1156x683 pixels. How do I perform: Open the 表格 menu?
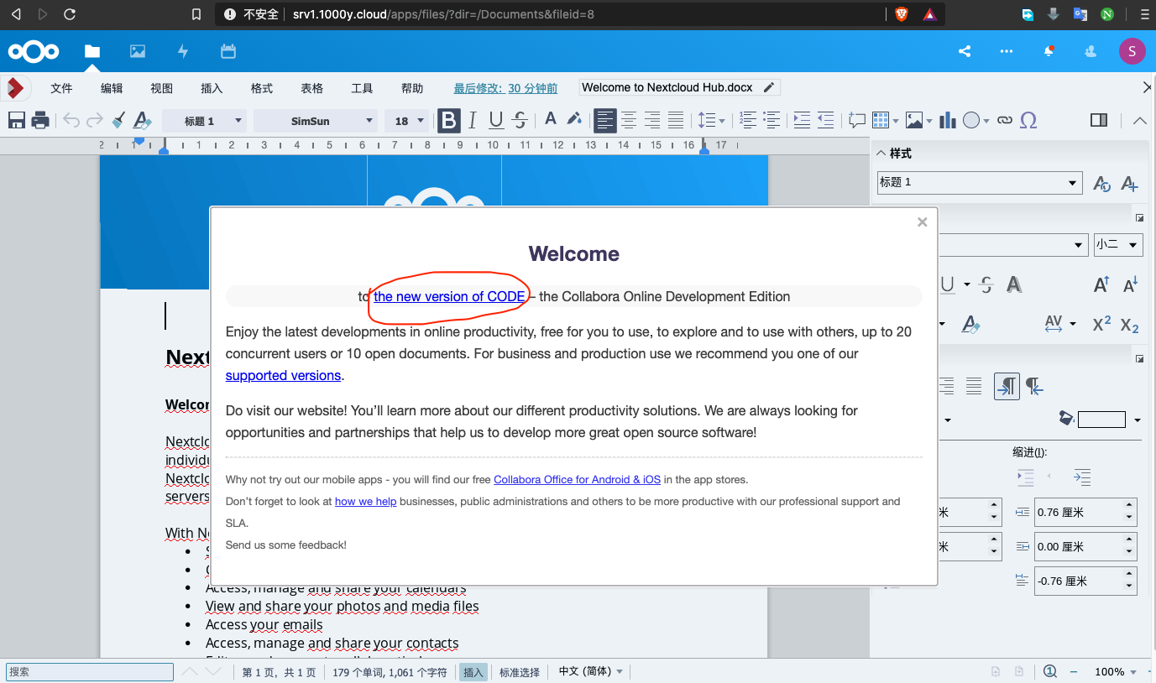[x=312, y=88]
